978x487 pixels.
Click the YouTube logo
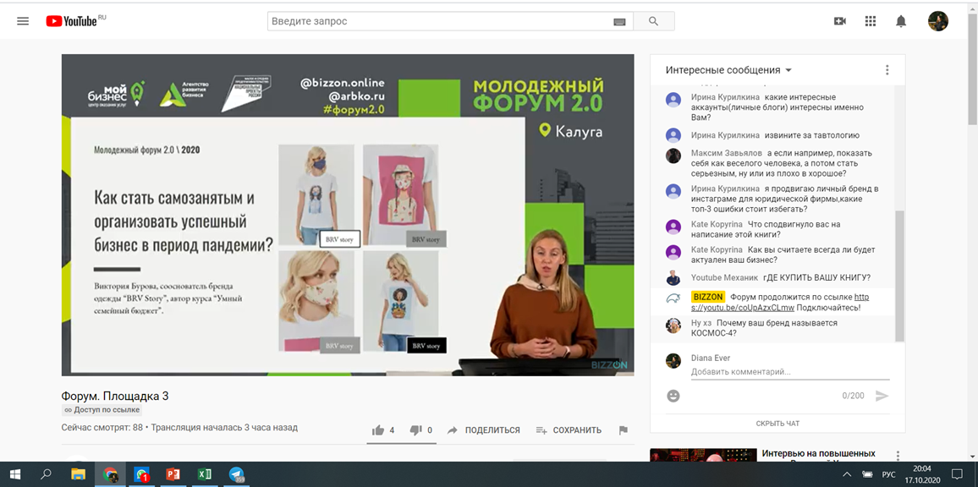[x=71, y=21]
